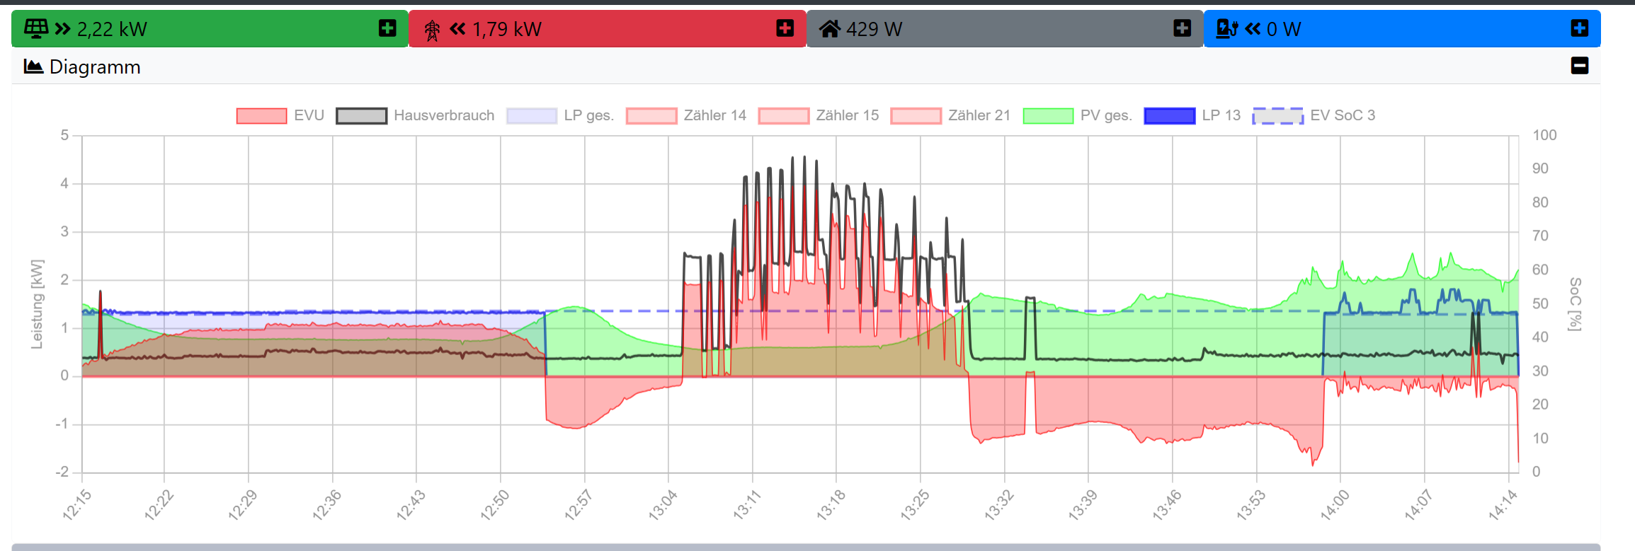Screen dimensions: 1635x551
Task: Toggle LP ges. series in legend
Action: tap(560, 115)
